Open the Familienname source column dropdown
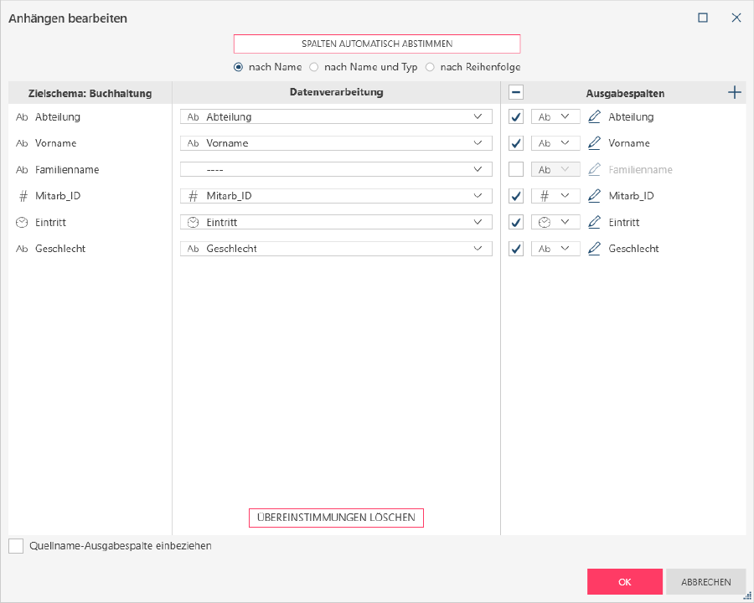This screenshot has height=603, width=754. click(x=336, y=170)
